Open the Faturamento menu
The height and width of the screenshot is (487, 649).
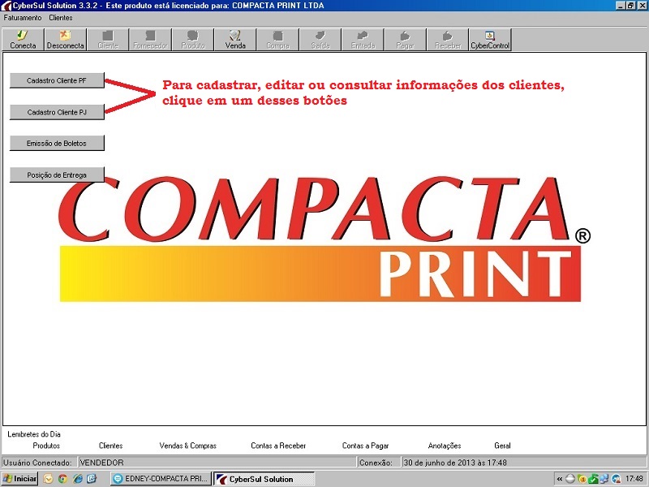pos(23,18)
